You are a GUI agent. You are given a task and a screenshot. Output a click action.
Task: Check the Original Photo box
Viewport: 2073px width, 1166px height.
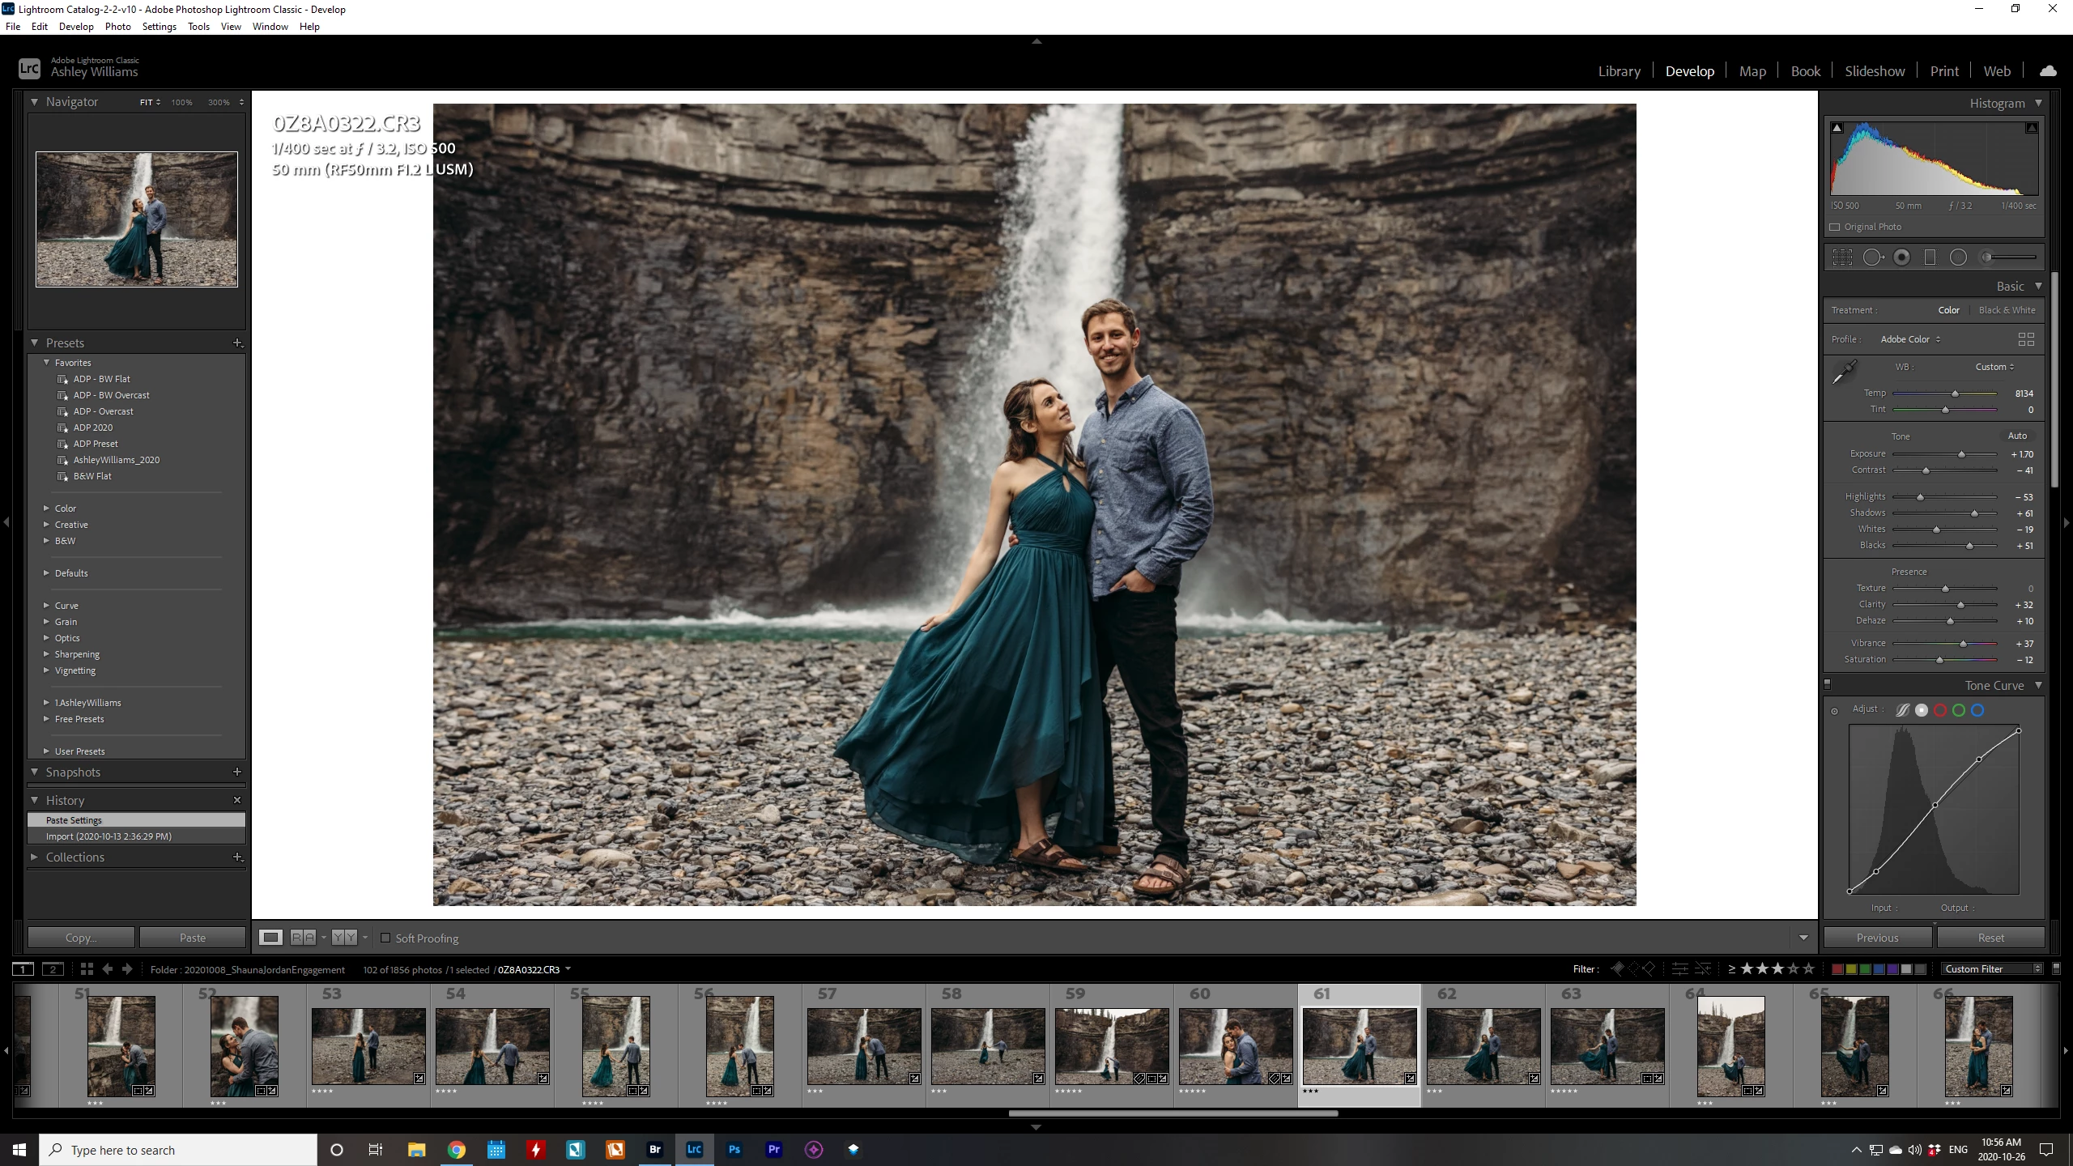point(1835,227)
